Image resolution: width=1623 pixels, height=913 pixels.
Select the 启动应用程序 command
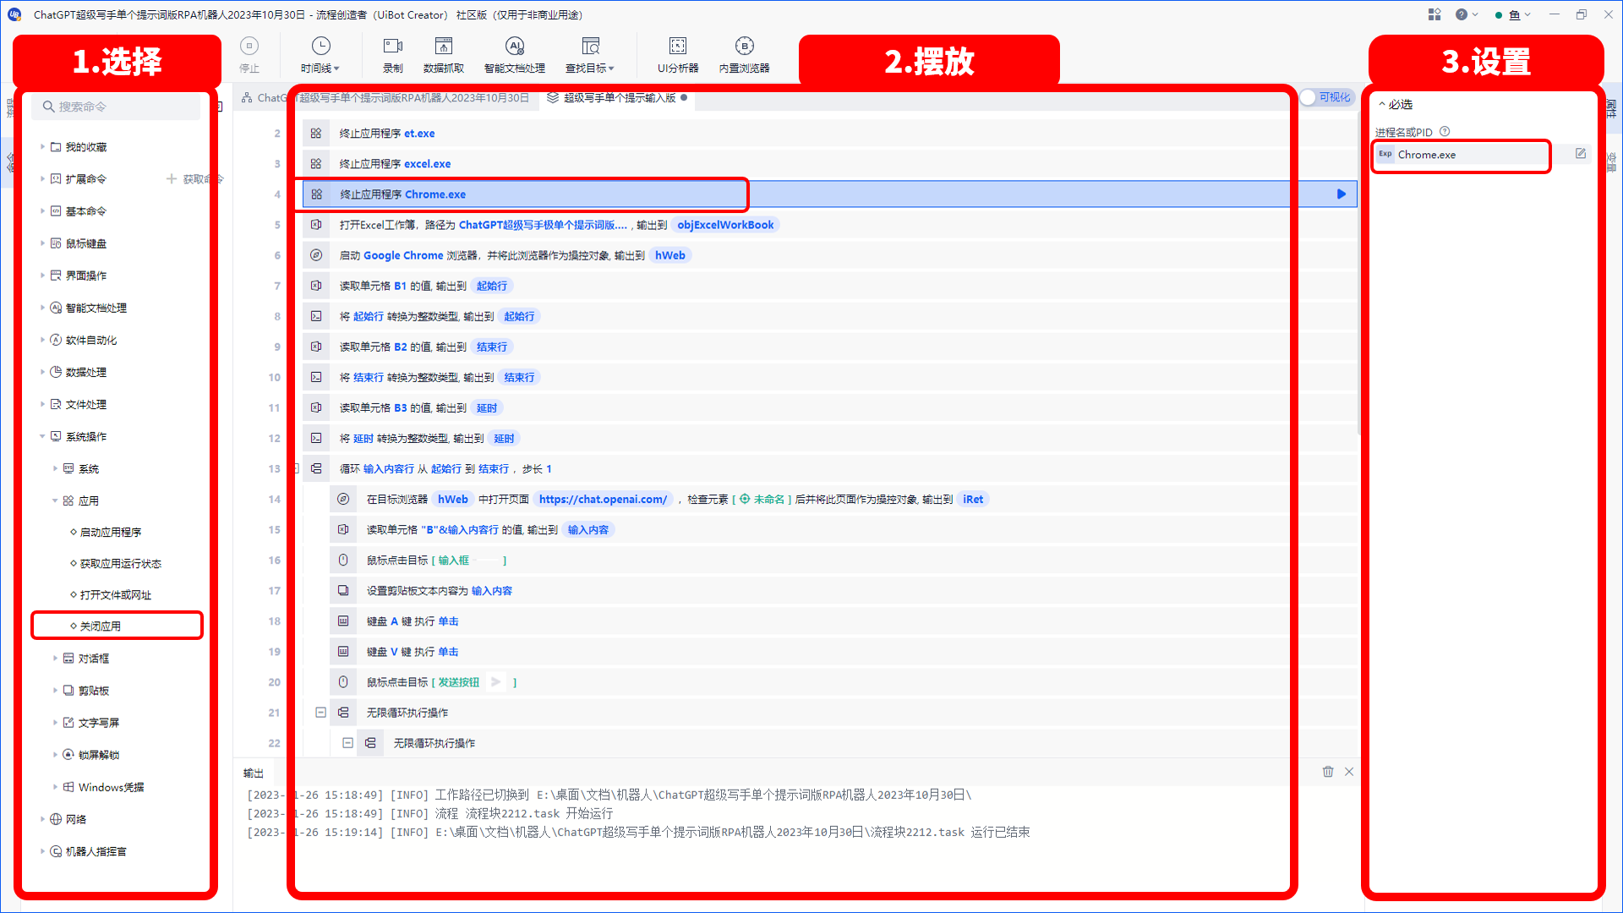111,533
